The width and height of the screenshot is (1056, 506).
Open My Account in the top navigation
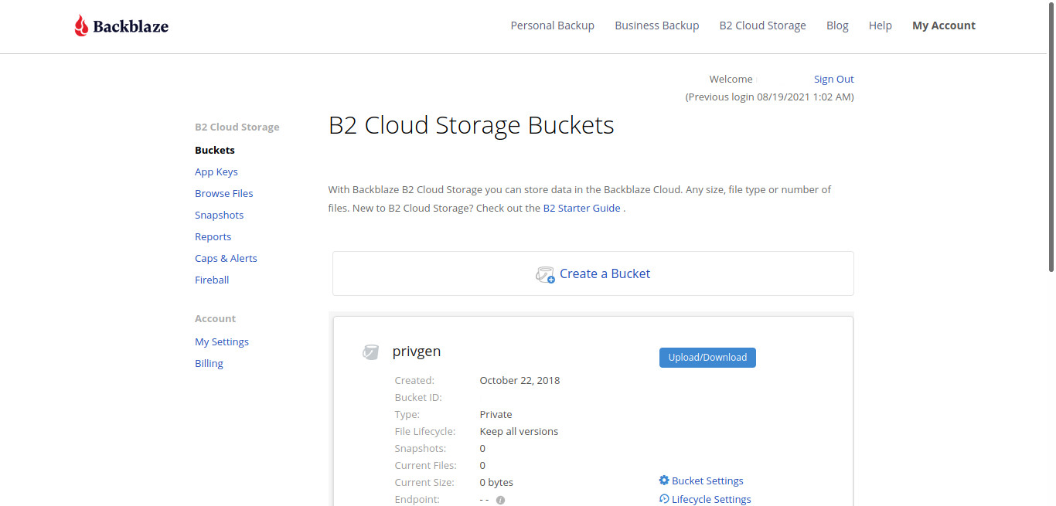[x=944, y=25]
